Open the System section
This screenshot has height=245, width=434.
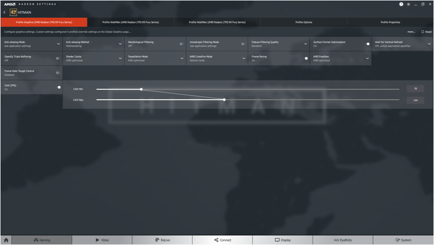403,240
